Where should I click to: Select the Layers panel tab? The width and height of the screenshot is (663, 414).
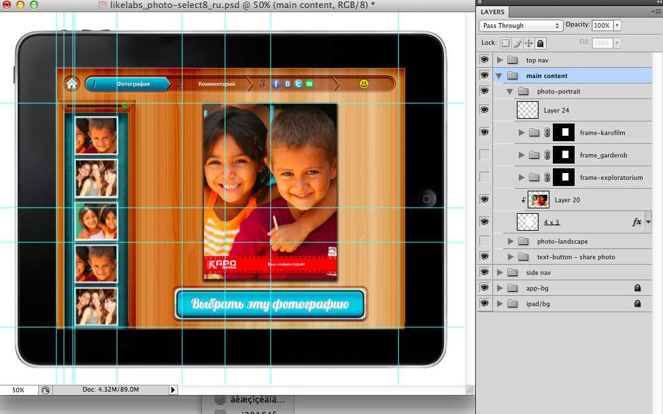(x=492, y=12)
